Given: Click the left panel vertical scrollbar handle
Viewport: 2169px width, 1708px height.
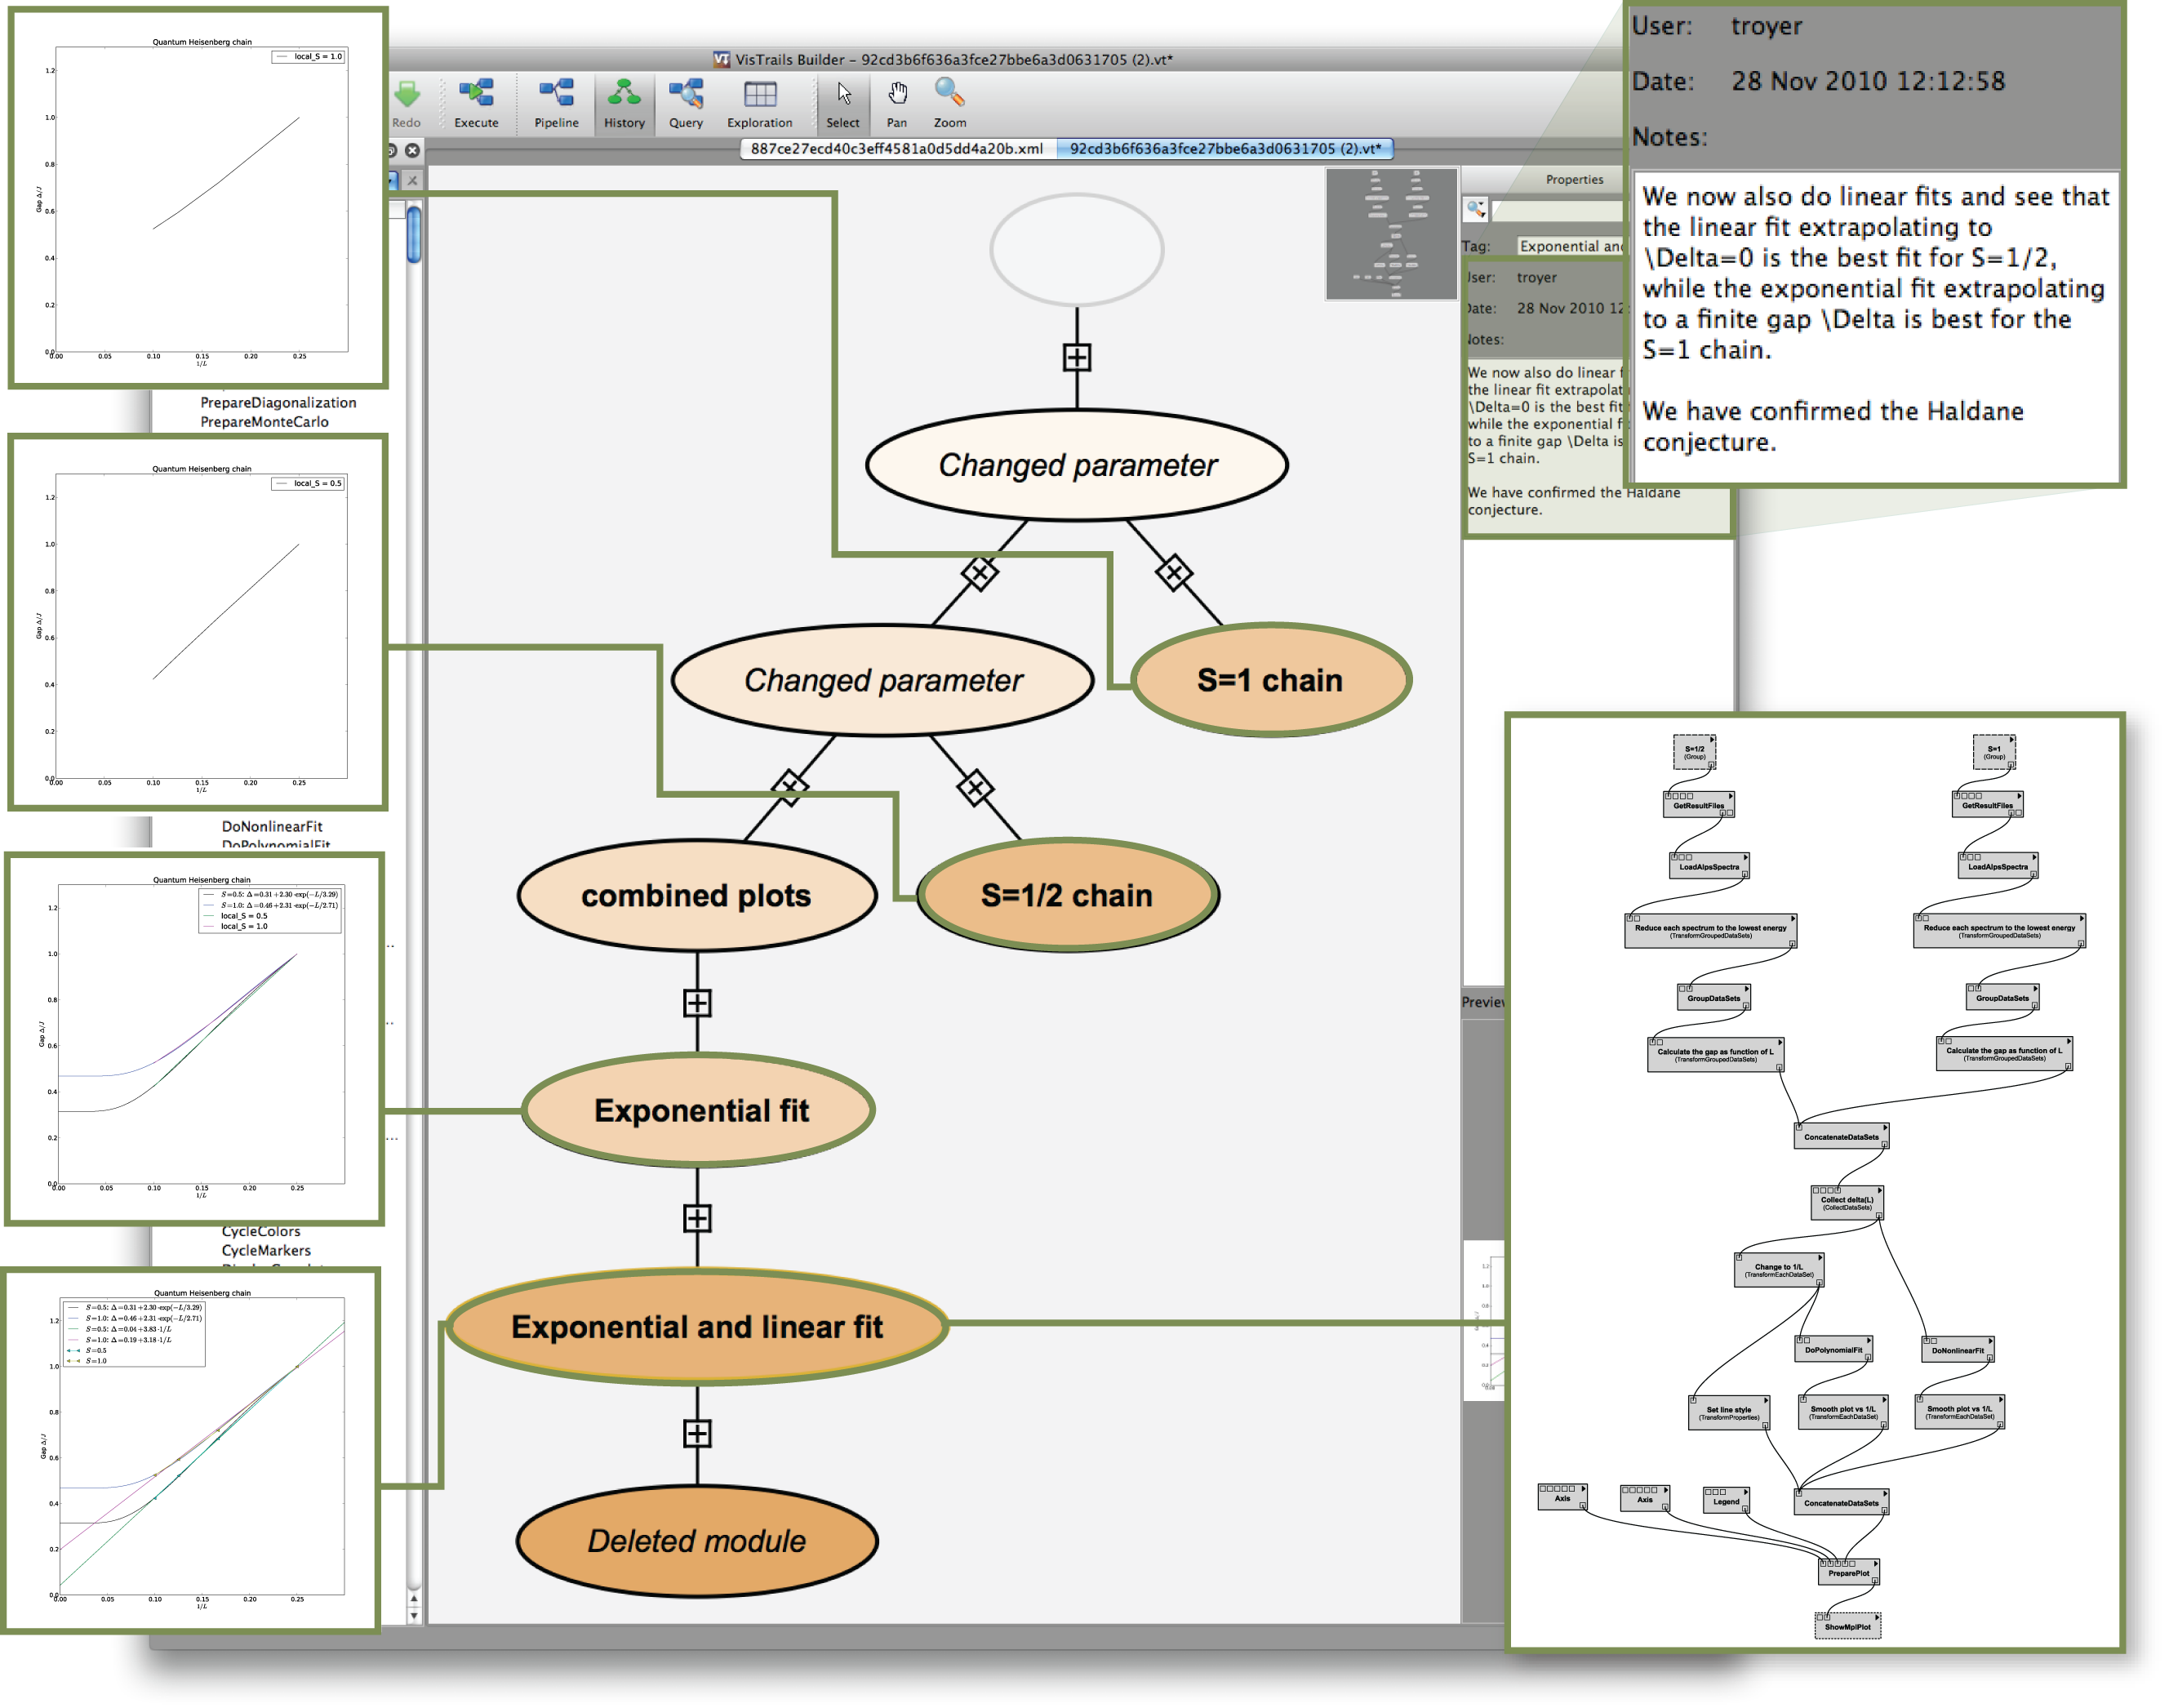Looking at the screenshot, I should tap(414, 235).
